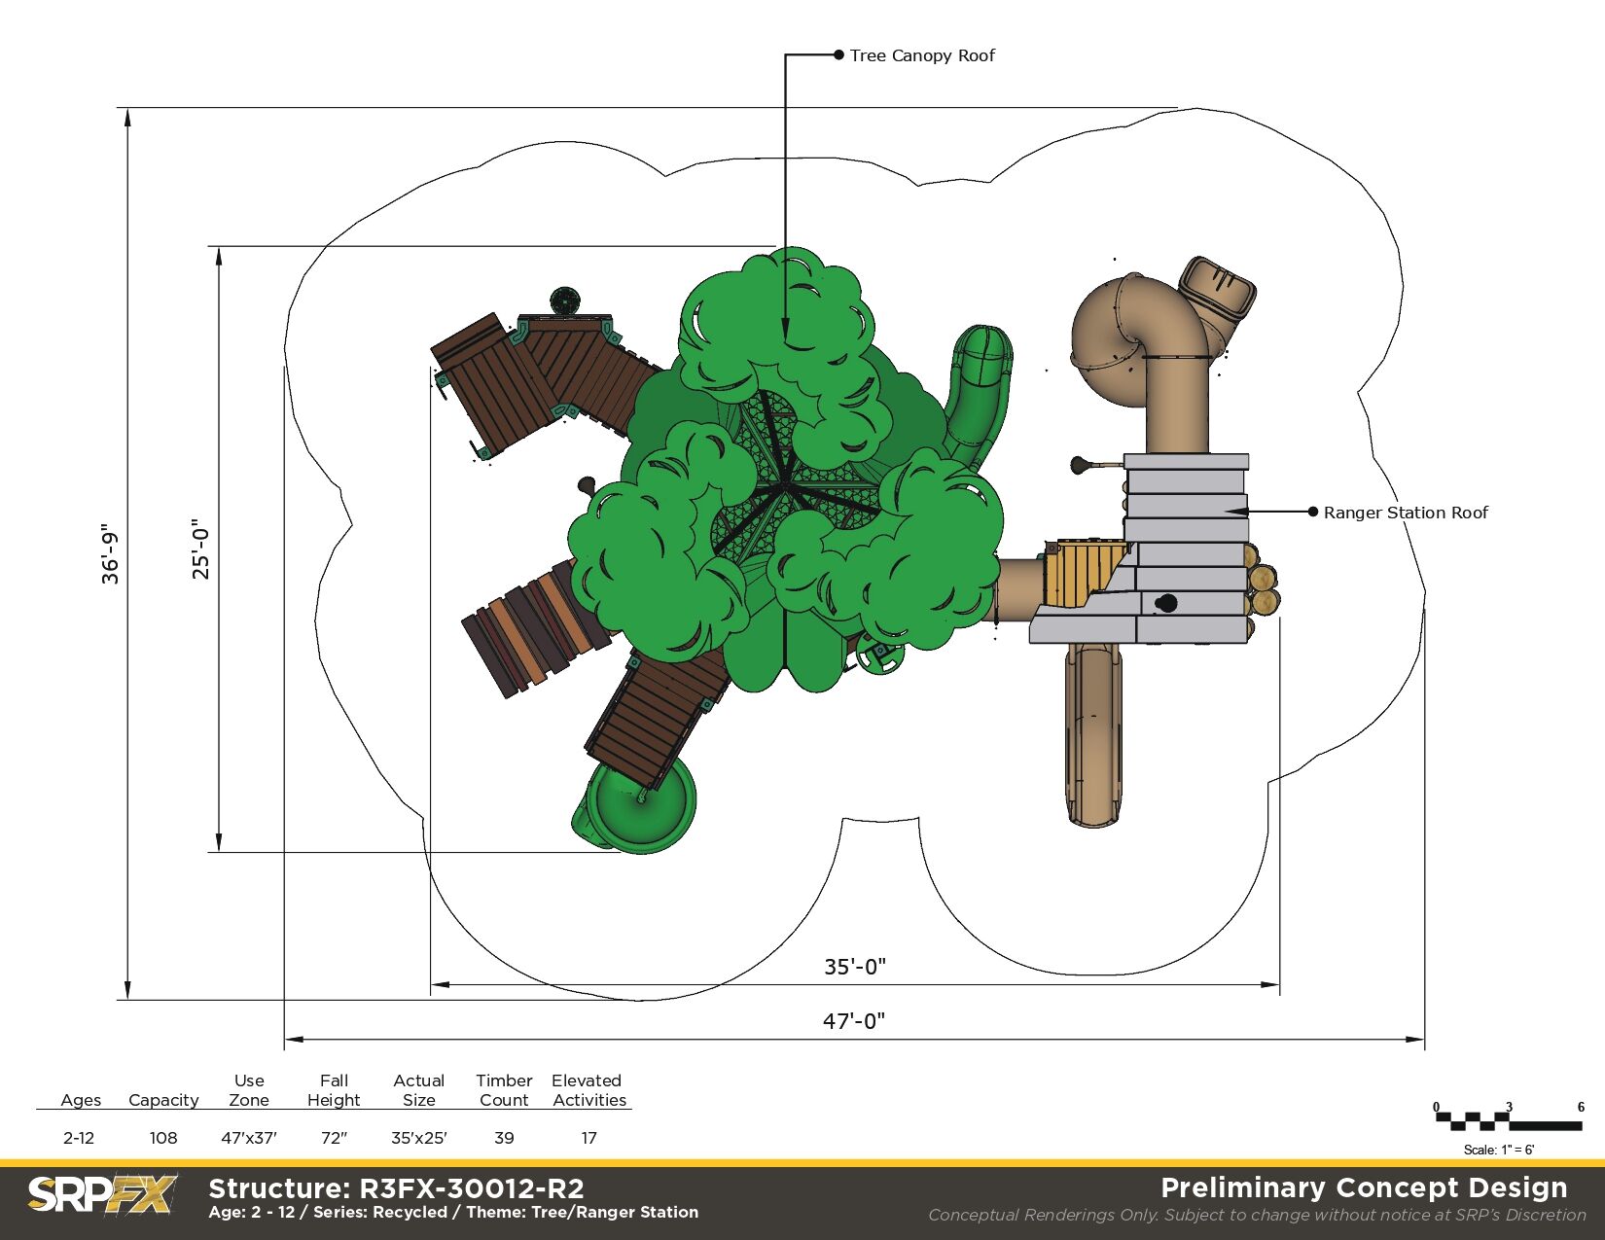Image resolution: width=1605 pixels, height=1240 pixels.
Task: Click the SRPFX logo in the footer
Action: (x=102, y=1194)
